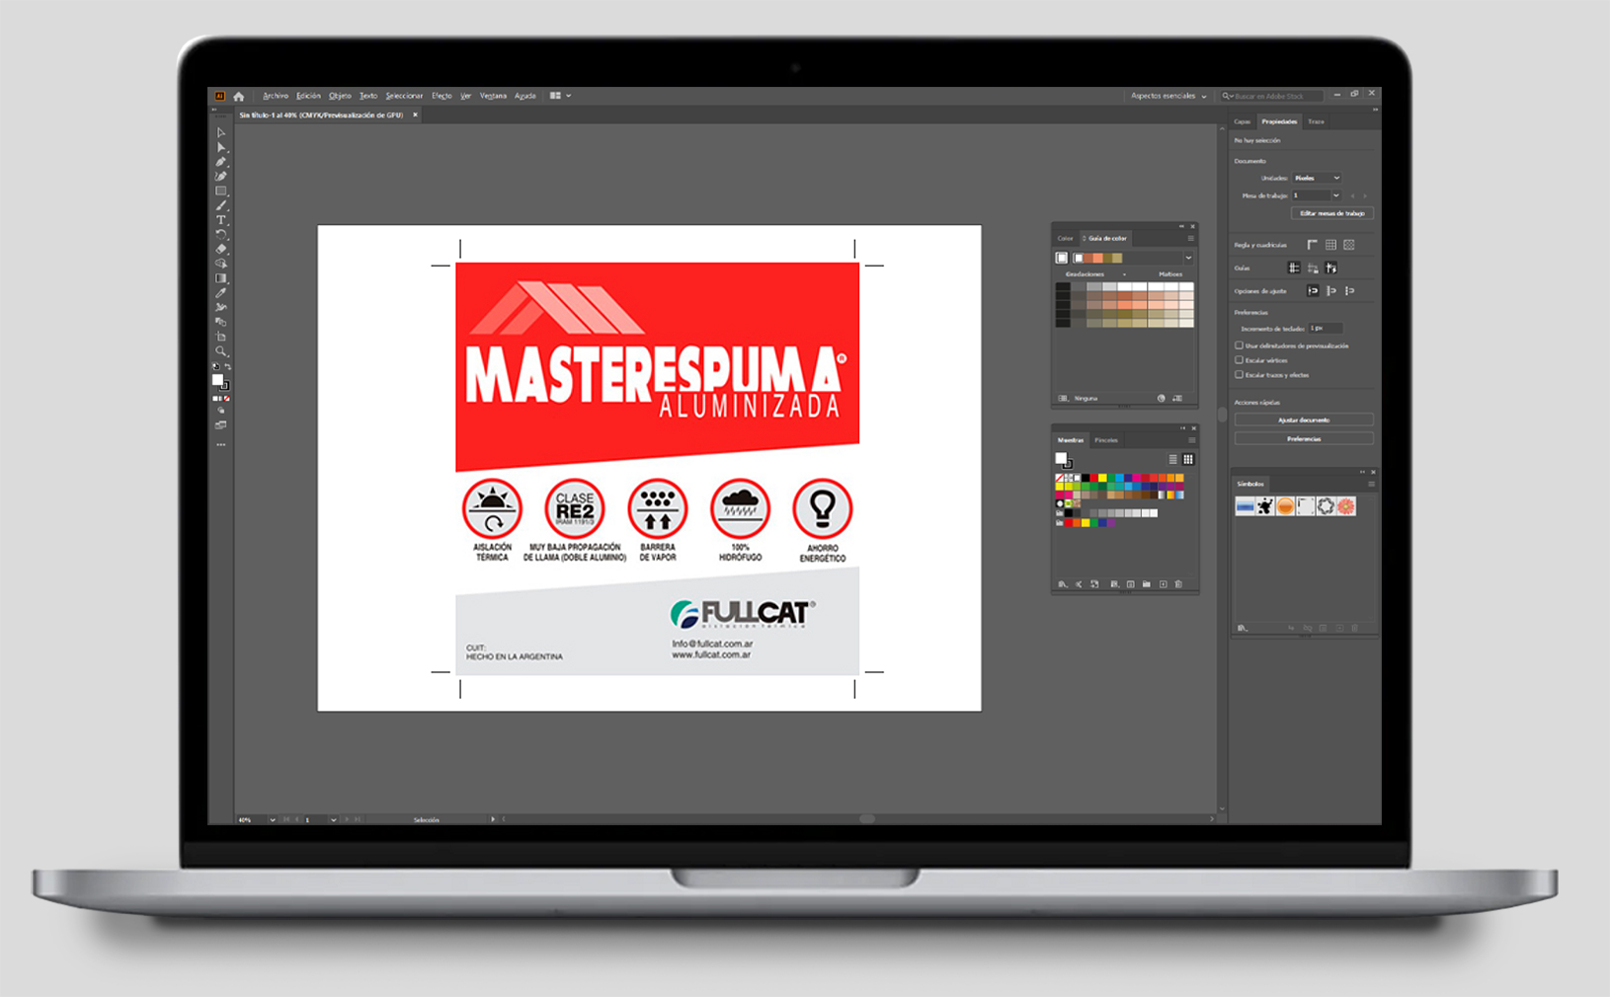Expand harmony rules dropdown in Guía de color
Viewport: 1610px width, 997px height.
pyautogui.click(x=1188, y=259)
